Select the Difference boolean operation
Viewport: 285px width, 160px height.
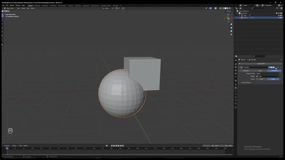(x=274, y=71)
